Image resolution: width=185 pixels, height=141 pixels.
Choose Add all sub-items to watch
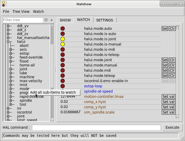(x=53, y=92)
